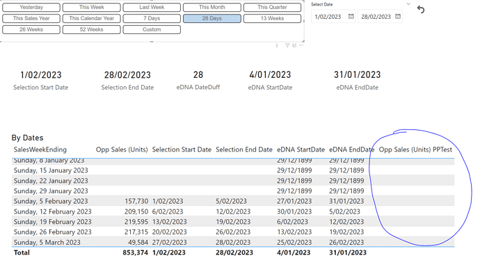This screenshot has height=267, width=480.
Task: Click eDNA EndDate value 5/02/2023
Action: pos(344,211)
